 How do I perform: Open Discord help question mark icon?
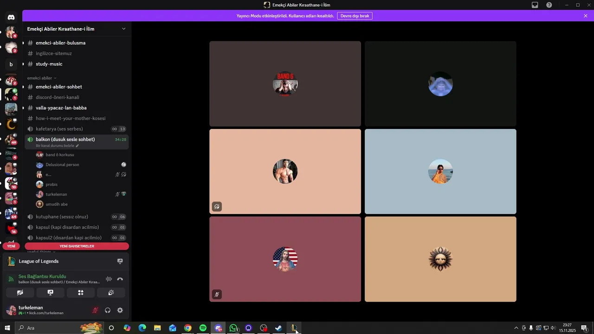click(549, 5)
